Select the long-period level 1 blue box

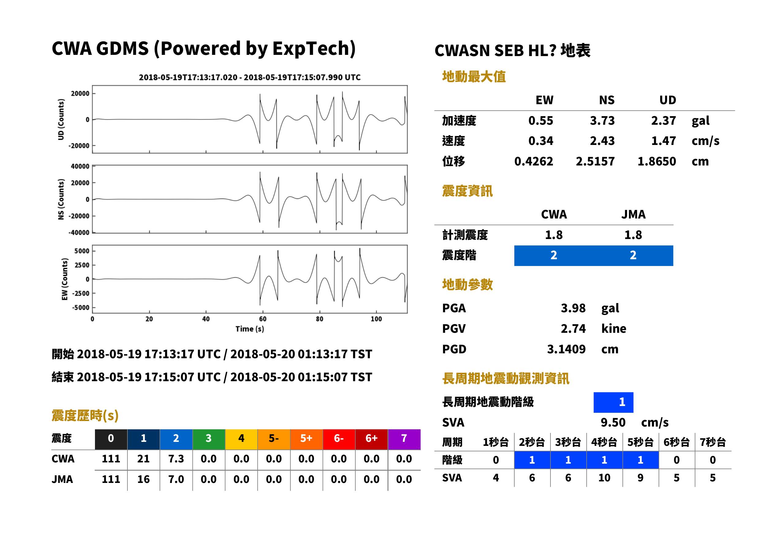[613, 402]
